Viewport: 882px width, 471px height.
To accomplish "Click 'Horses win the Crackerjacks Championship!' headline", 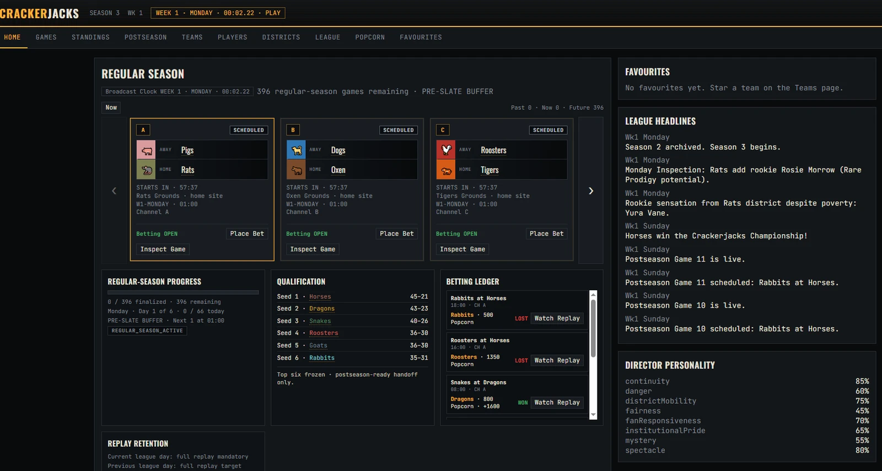I will (x=716, y=236).
